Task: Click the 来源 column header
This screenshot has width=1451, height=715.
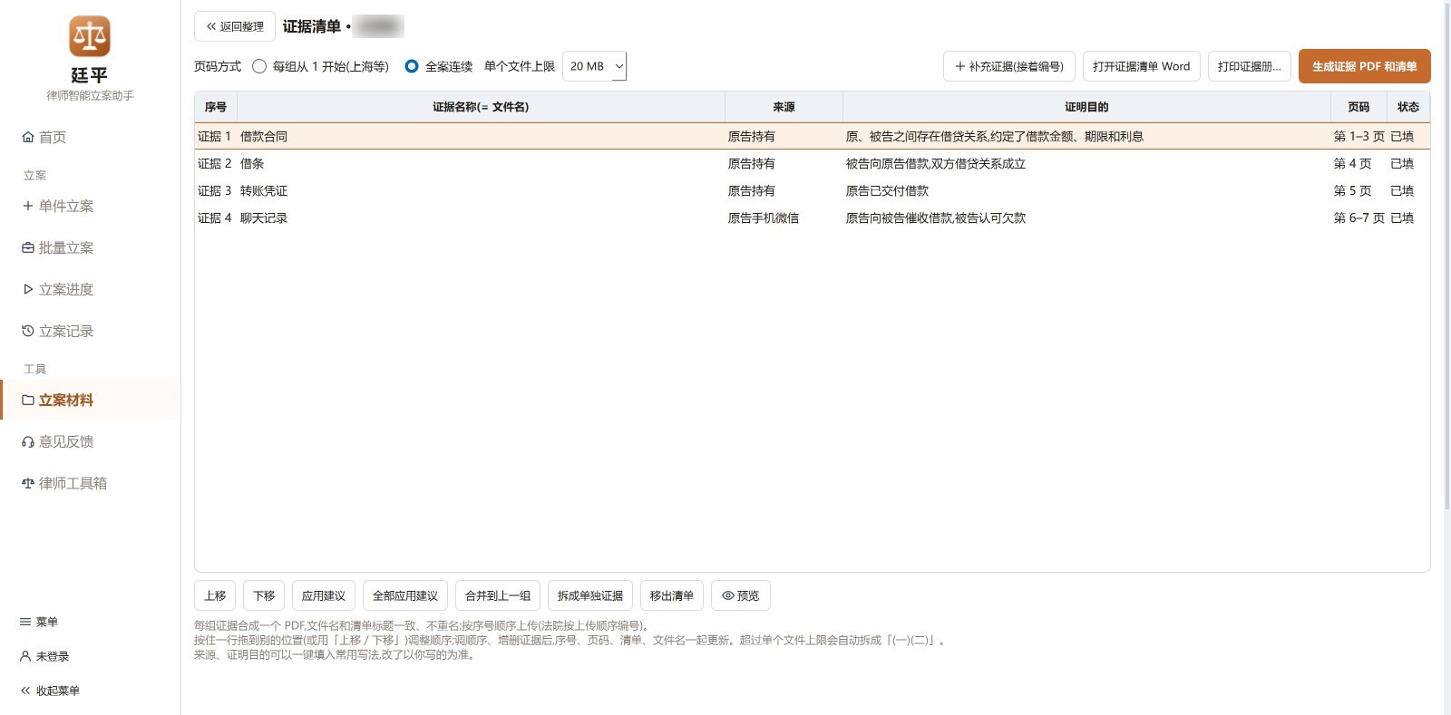Action: coord(784,107)
